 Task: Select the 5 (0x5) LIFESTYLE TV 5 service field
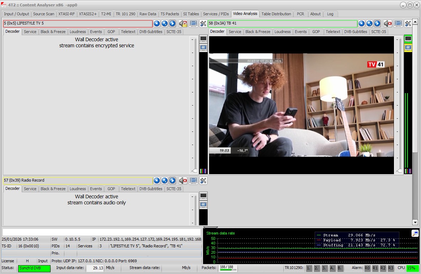(x=78, y=23)
